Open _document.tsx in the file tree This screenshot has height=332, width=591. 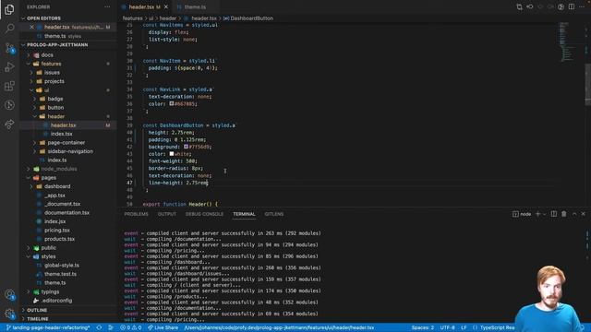coord(62,204)
